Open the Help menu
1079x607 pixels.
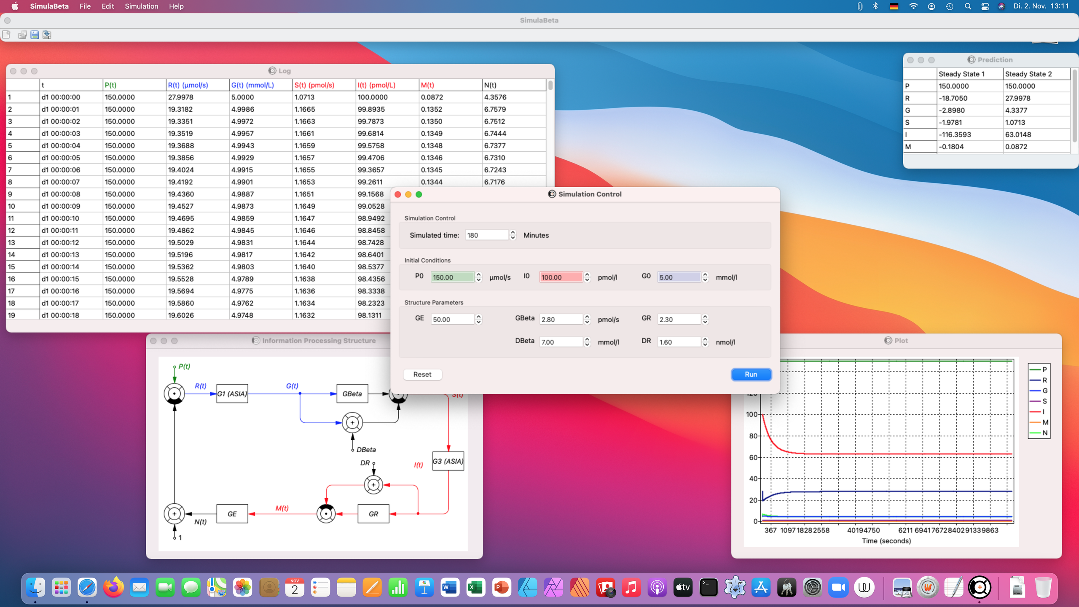pyautogui.click(x=176, y=6)
